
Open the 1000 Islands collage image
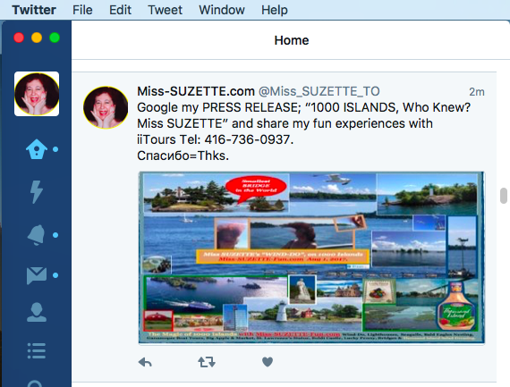[311, 257]
